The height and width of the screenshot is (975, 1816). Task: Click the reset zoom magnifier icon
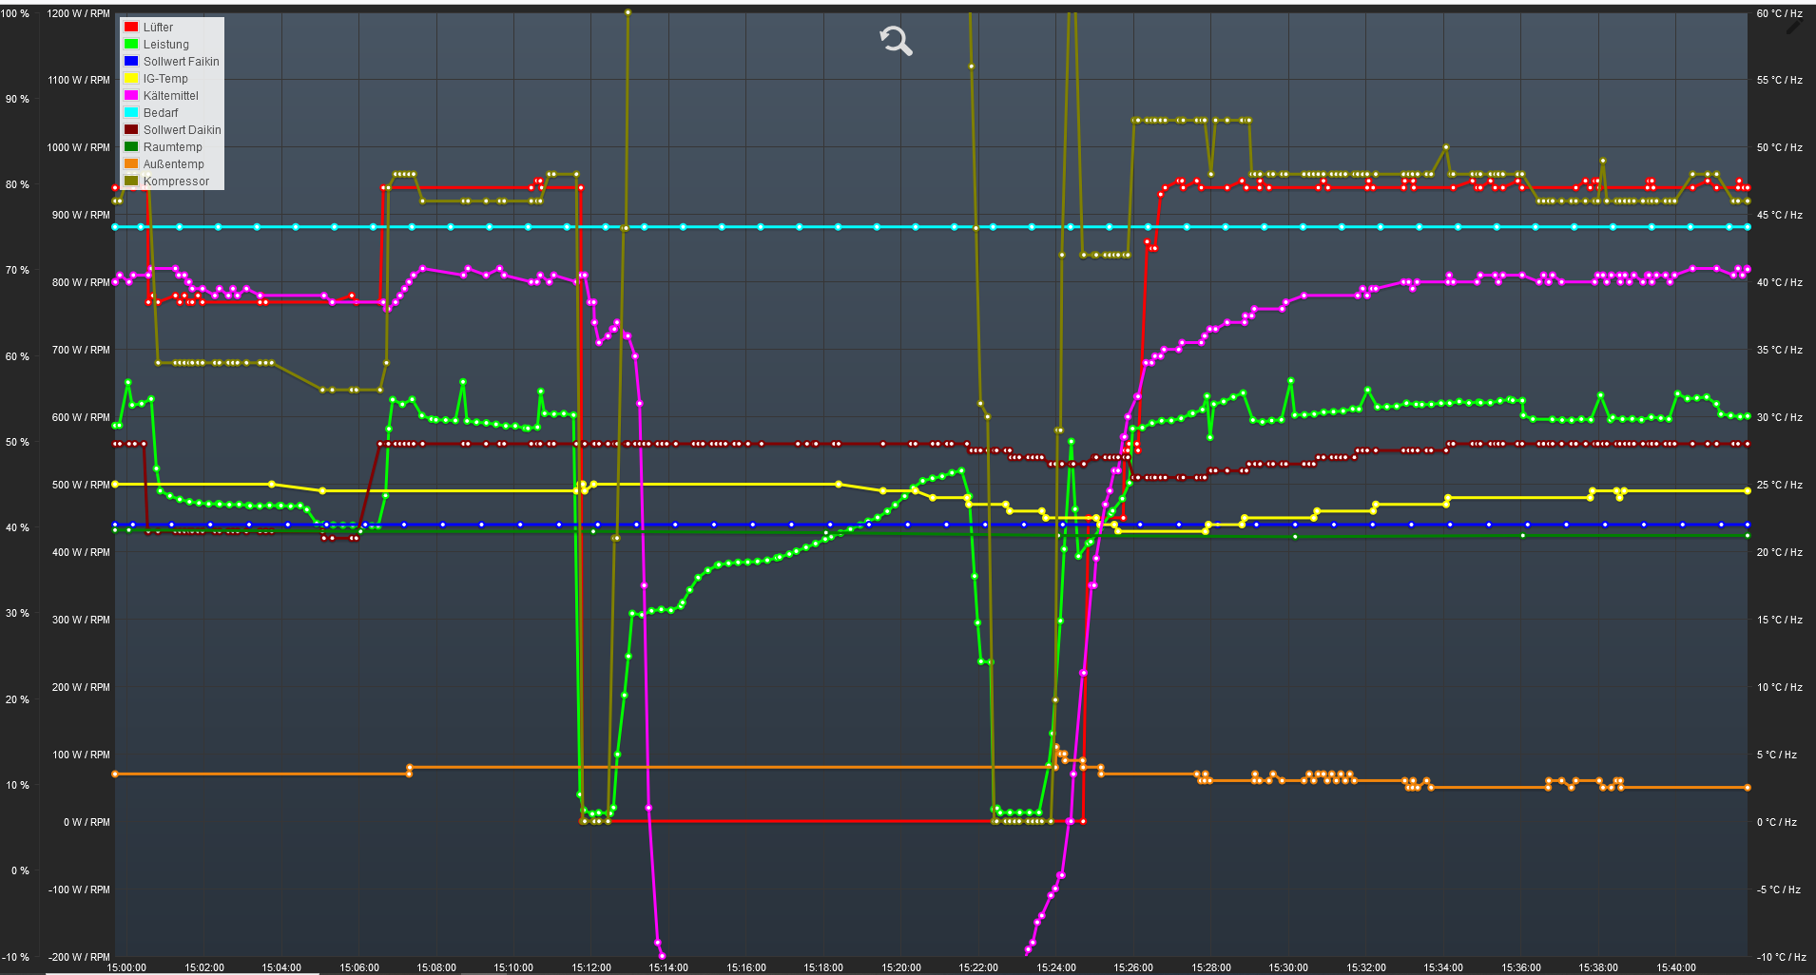(x=896, y=41)
